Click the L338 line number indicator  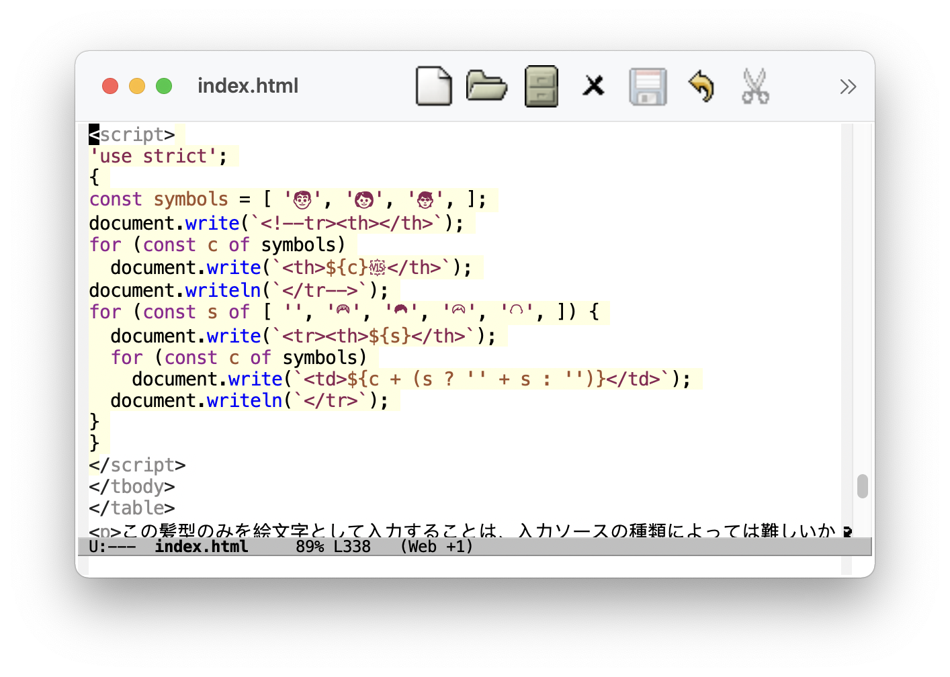tap(351, 547)
